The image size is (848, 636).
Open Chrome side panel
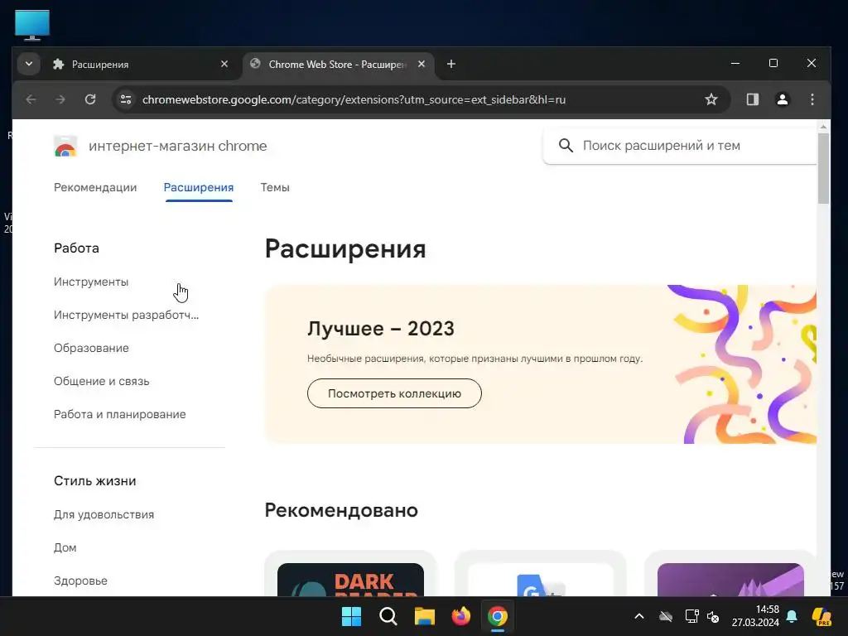click(752, 99)
